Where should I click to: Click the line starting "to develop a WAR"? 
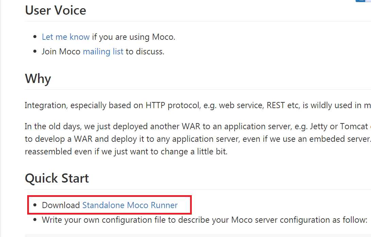(198, 139)
